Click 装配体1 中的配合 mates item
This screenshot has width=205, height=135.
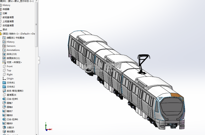coord(15,38)
